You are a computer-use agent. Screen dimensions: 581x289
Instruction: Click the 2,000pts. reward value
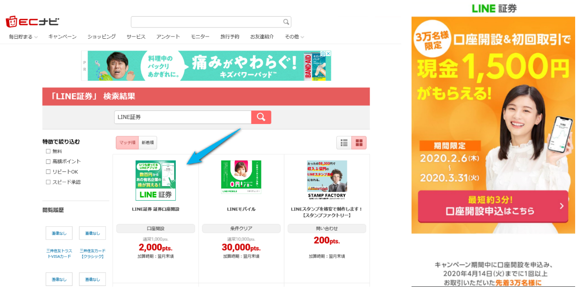(156, 248)
